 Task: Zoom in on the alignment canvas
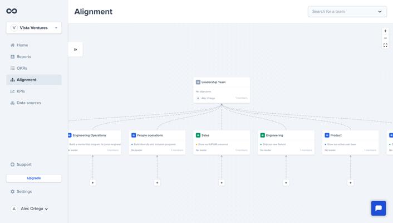385,31
